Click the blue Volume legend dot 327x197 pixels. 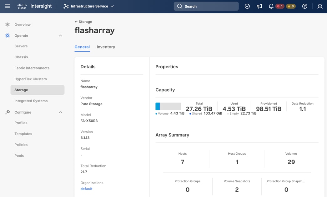156,114
